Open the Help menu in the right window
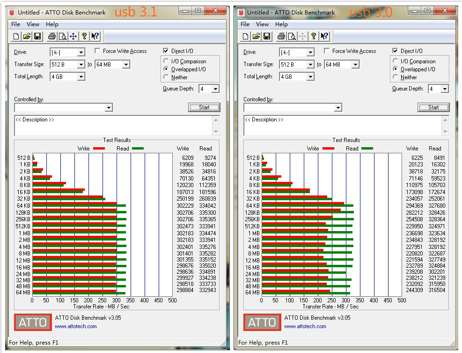This screenshot has height=353, width=462. click(x=281, y=24)
